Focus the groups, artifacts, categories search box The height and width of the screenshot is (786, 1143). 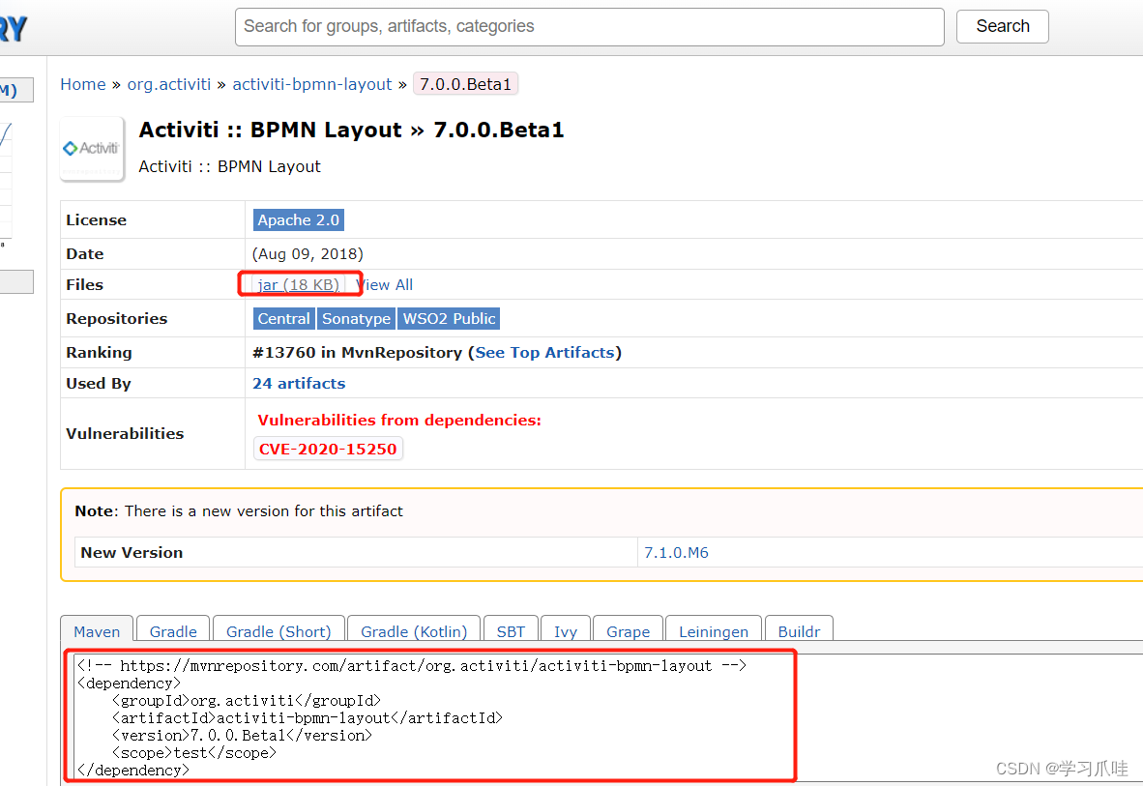click(x=589, y=27)
